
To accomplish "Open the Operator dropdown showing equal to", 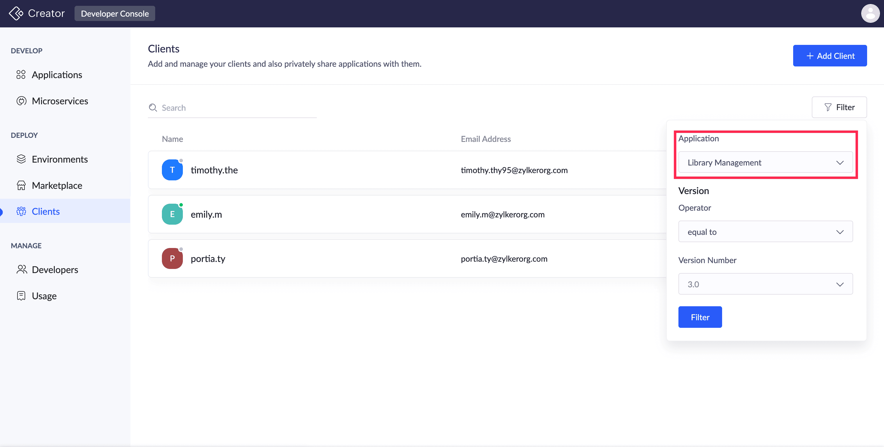I will (765, 232).
